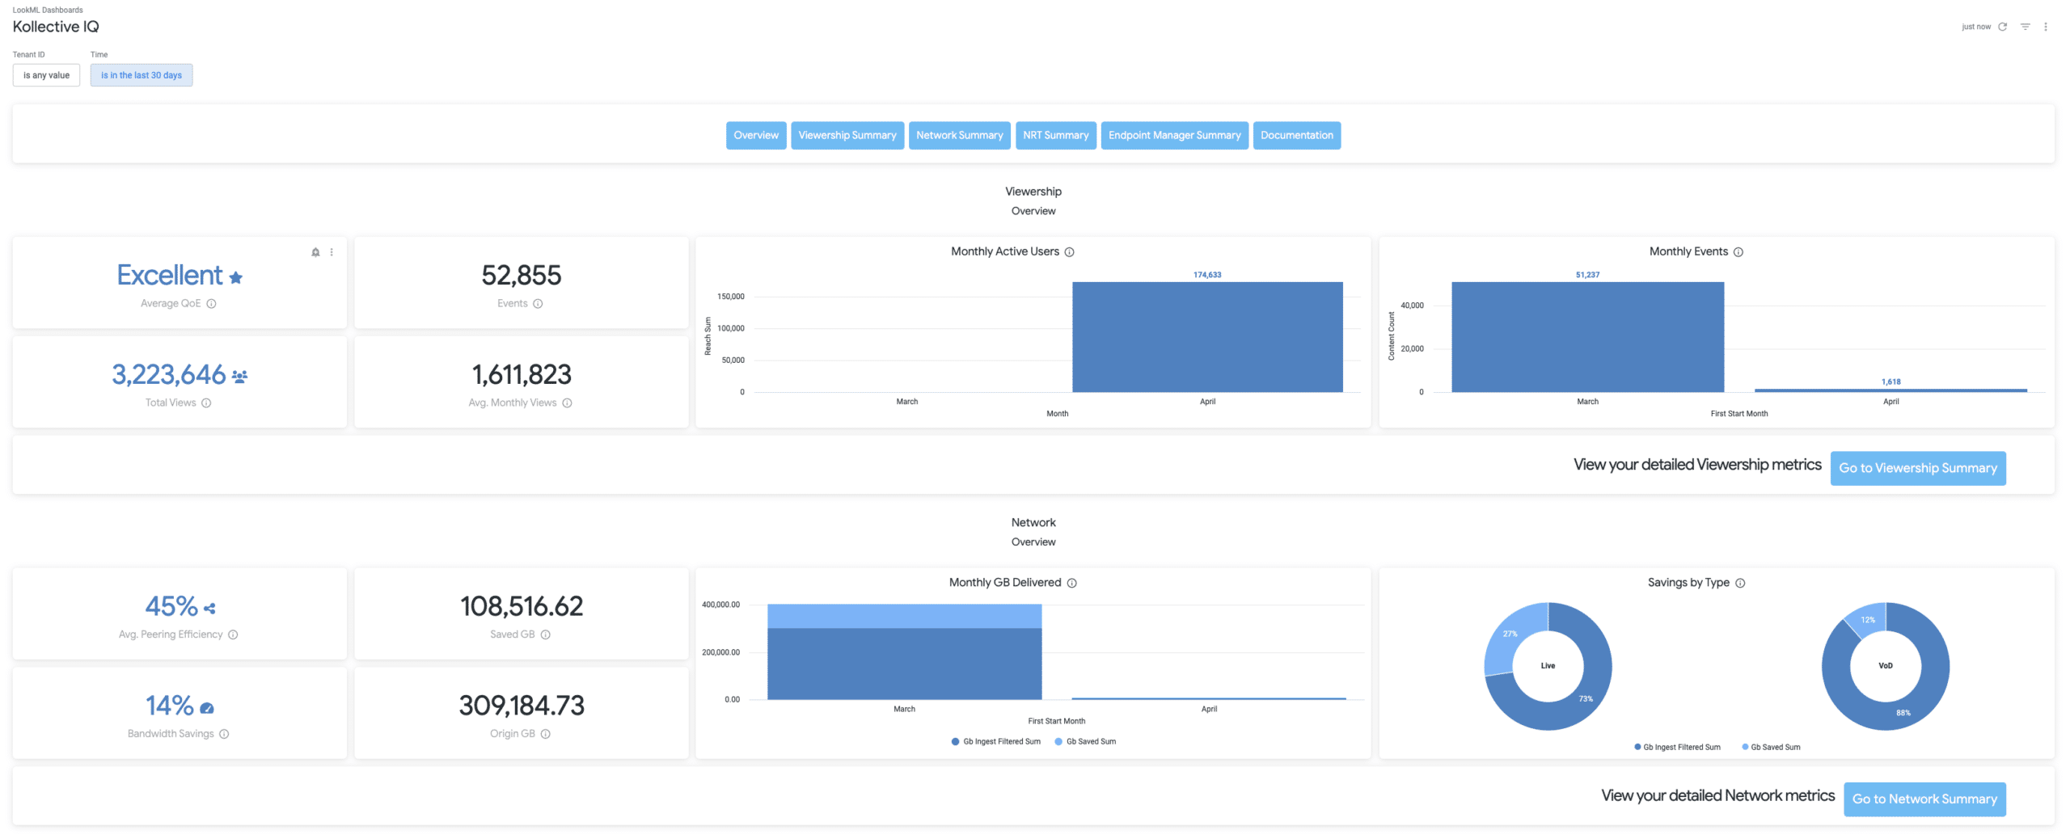
Task: Click Go to Viewership Summary
Action: tap(1918, 467)
